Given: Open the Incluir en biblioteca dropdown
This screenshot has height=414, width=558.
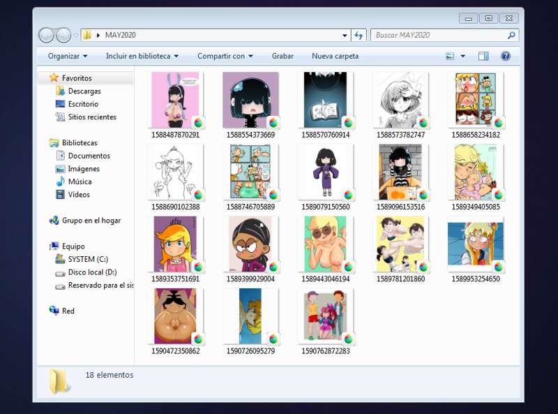Looking at the screenshot, I should 142,56.
